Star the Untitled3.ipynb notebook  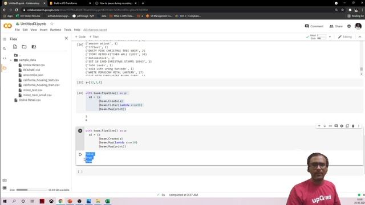pyautogui.click(x=52, y=24)
